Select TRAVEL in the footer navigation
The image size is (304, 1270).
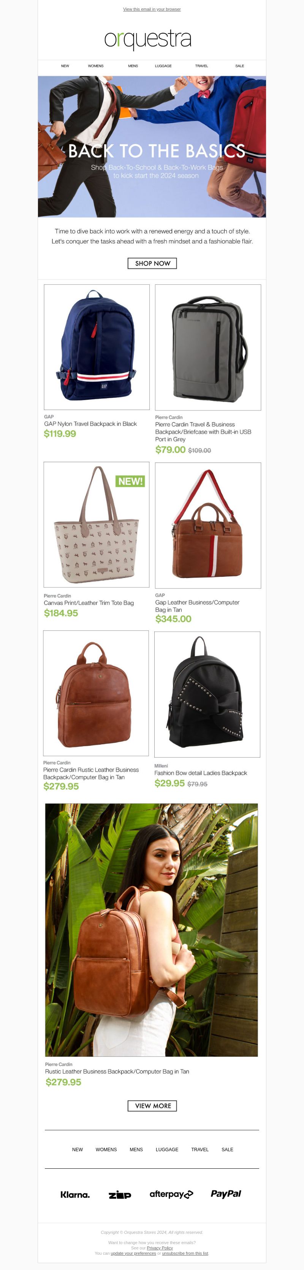(200, 1149)
